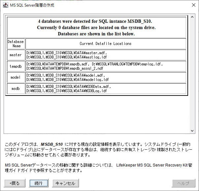Click the 'Currently 0 database files' line

[x=96, y=27]
